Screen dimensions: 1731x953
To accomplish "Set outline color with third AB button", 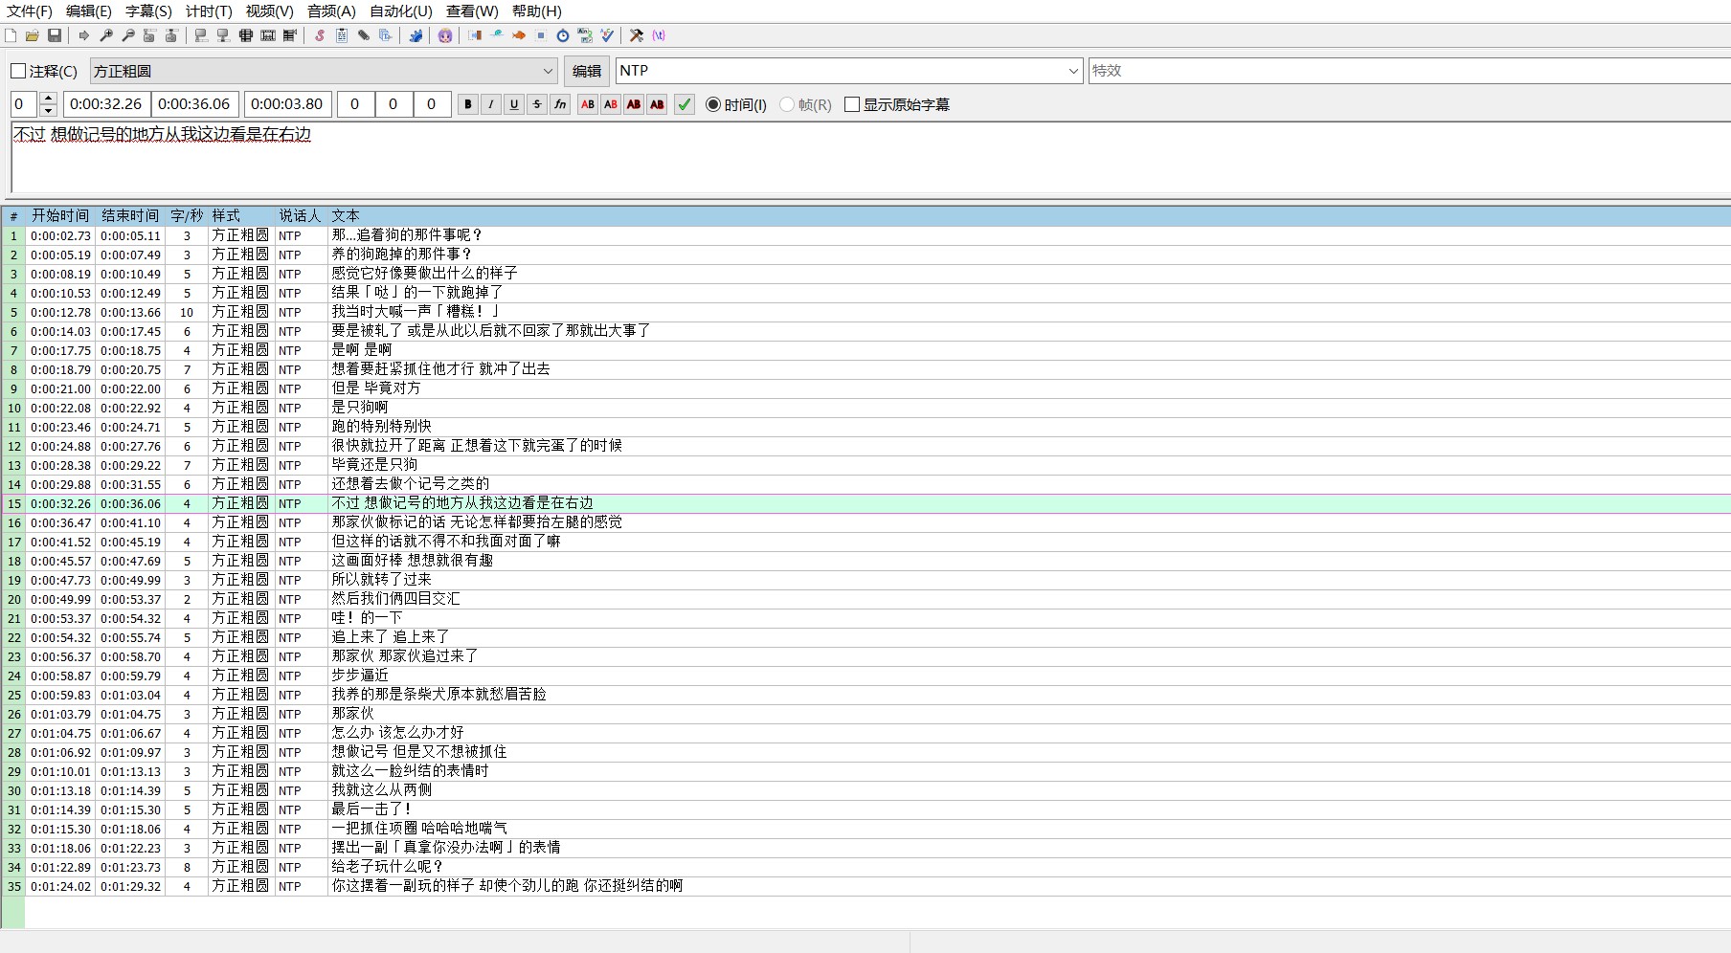I will click(x=634, y=104).
